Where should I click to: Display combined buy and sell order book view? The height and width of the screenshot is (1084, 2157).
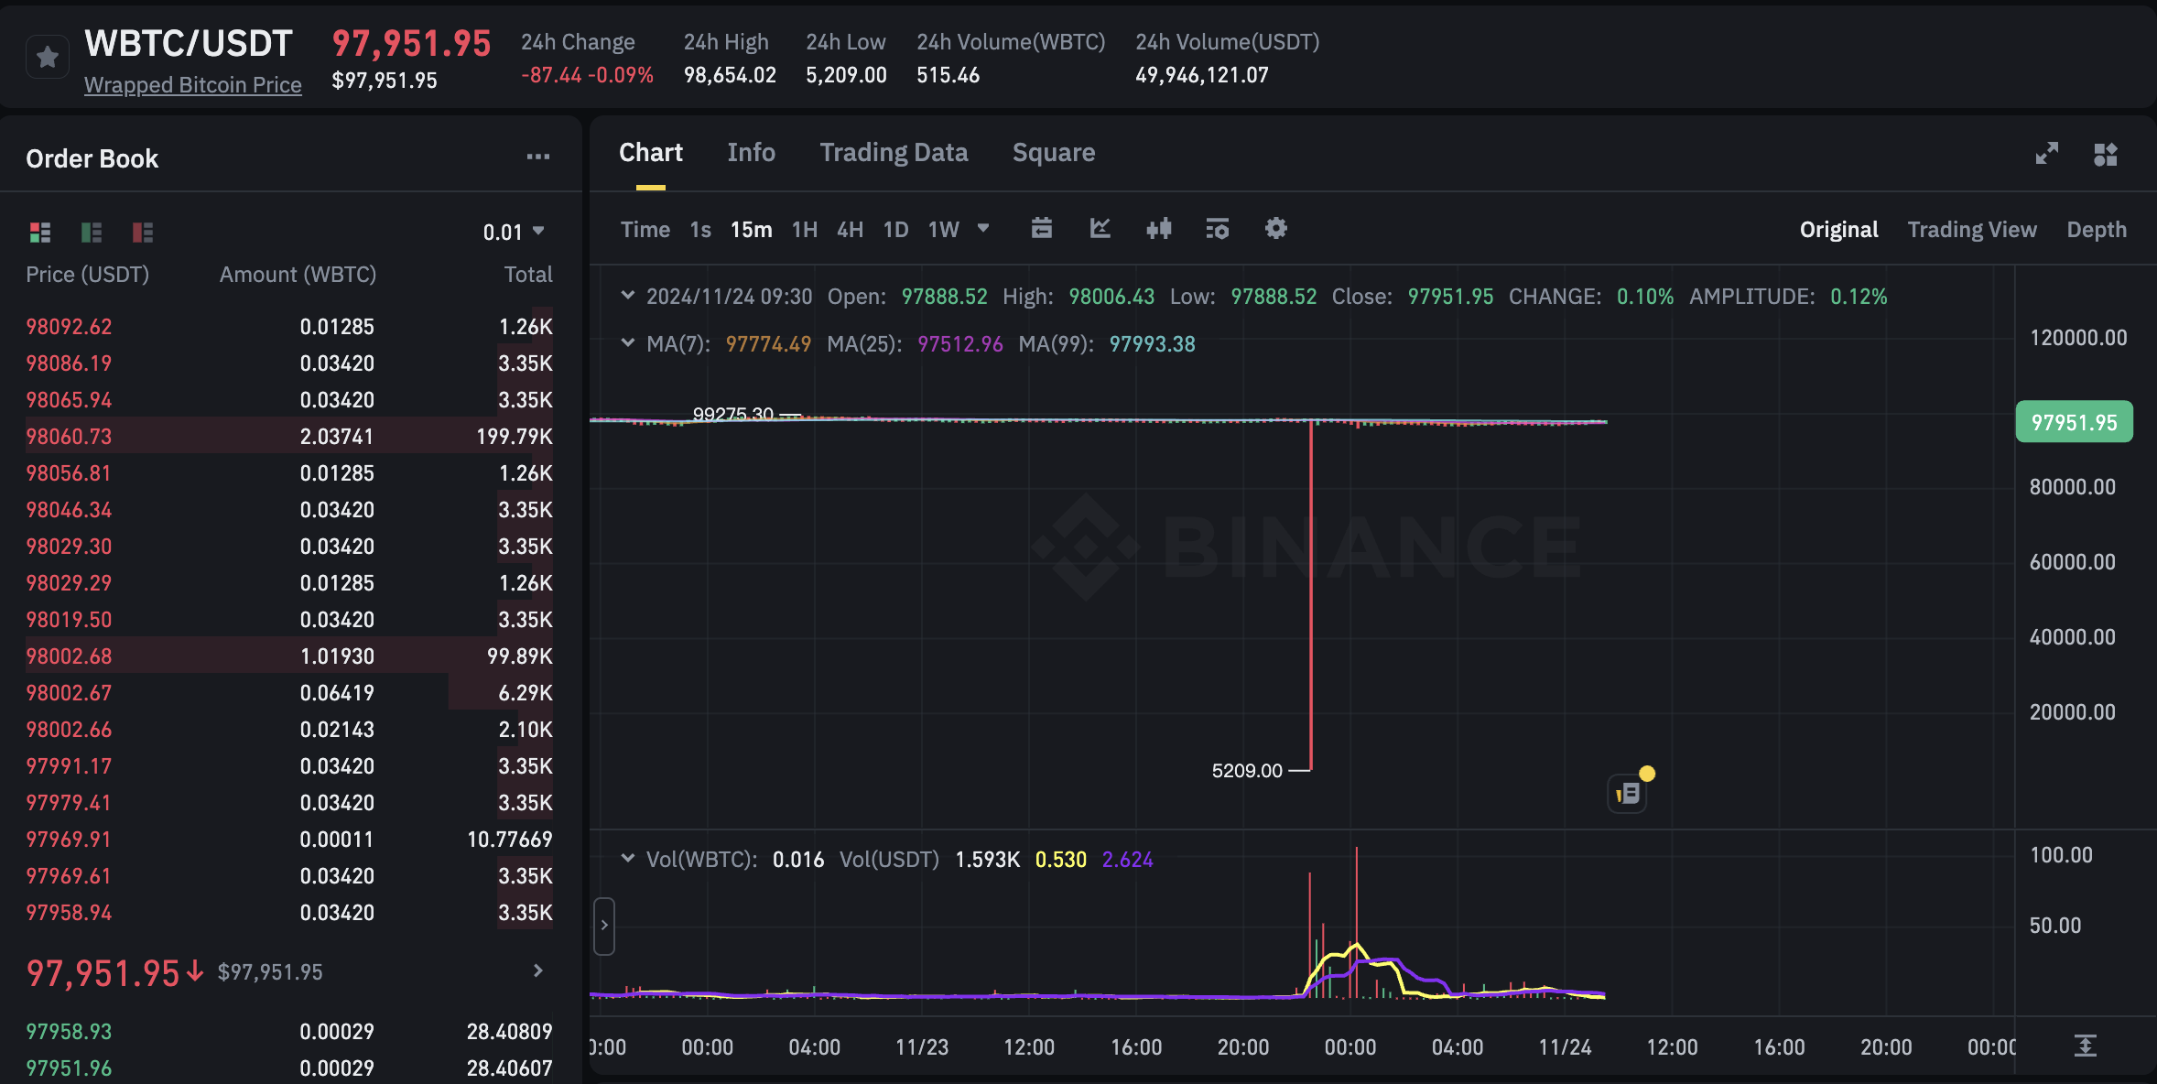click(40, 232)
